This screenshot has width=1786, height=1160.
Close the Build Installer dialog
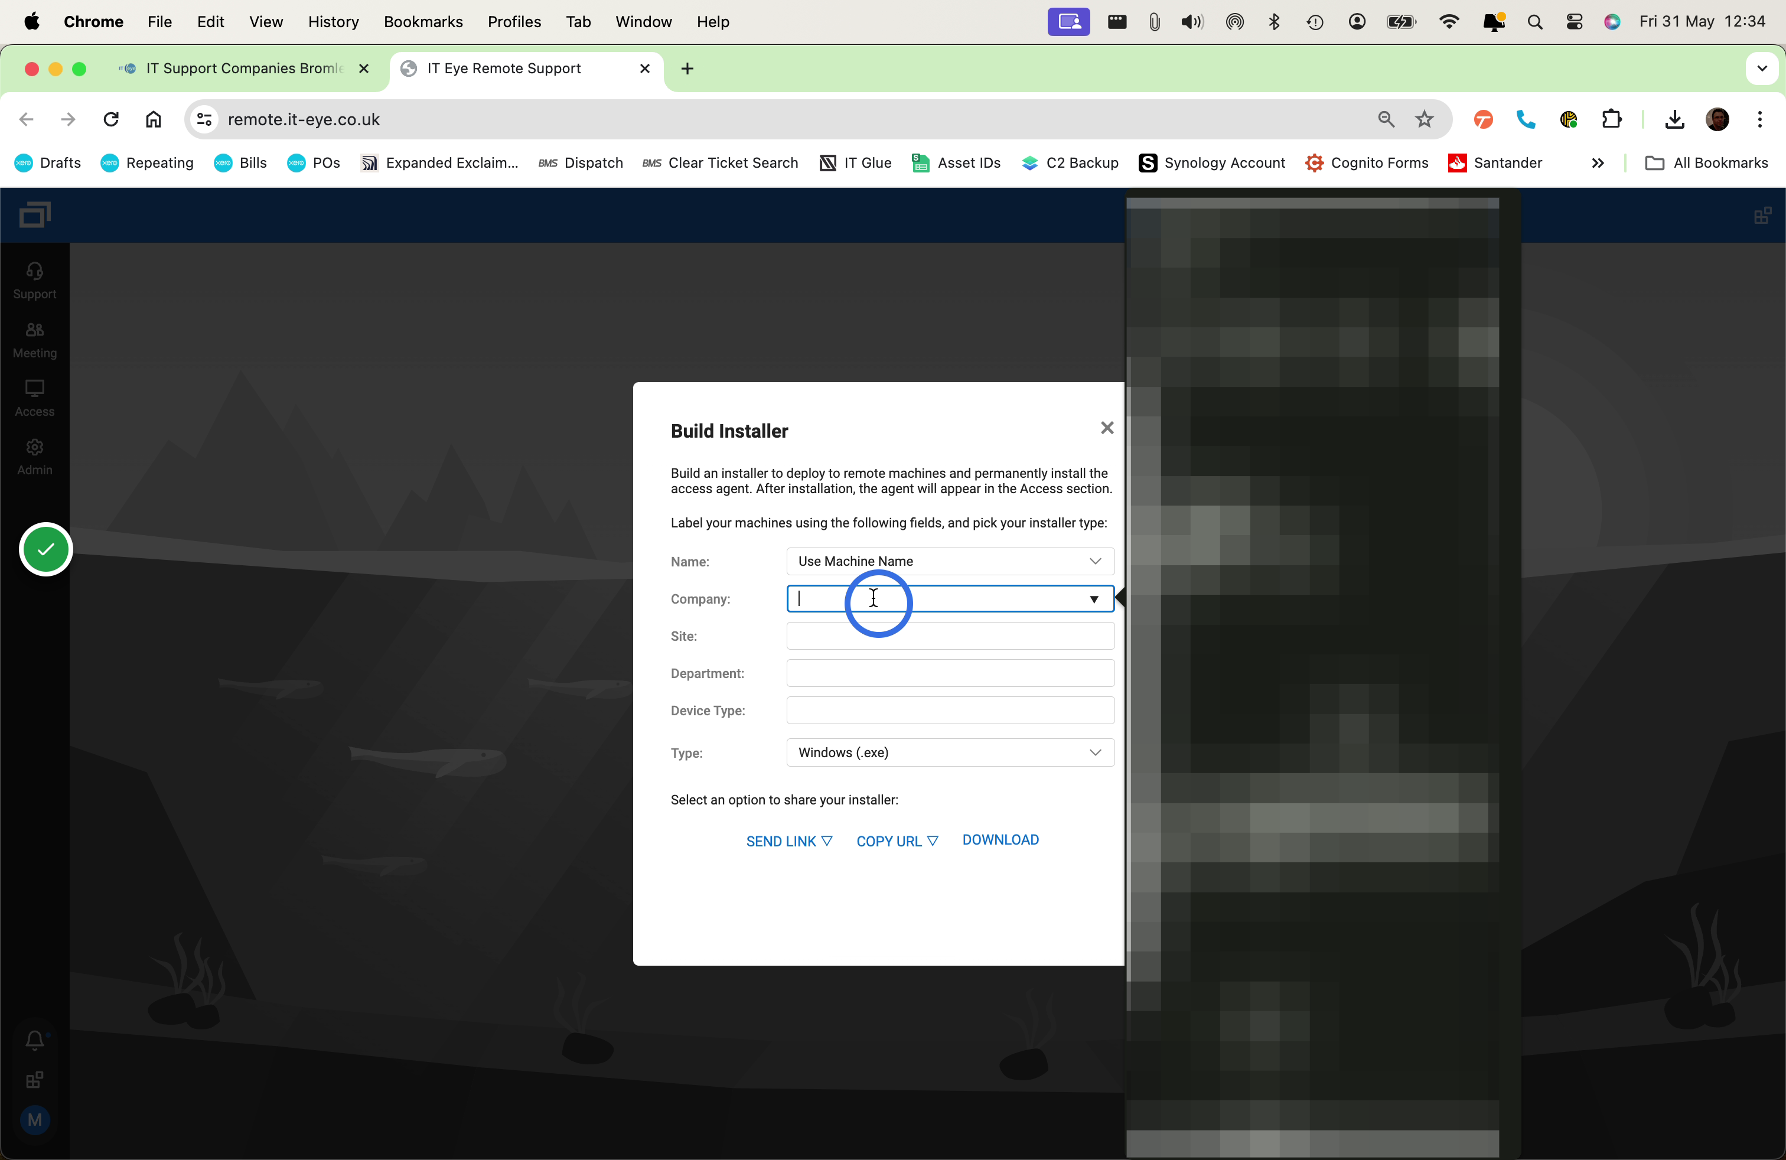click(x=1106, y=428)
